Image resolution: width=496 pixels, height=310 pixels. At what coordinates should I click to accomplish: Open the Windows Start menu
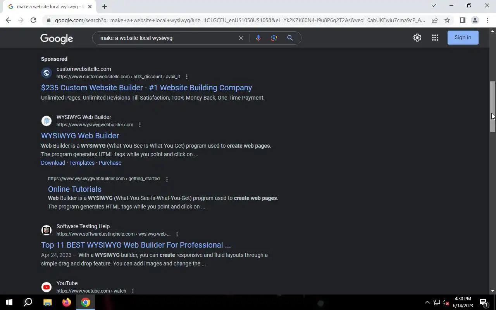click(x=9, y=302)
